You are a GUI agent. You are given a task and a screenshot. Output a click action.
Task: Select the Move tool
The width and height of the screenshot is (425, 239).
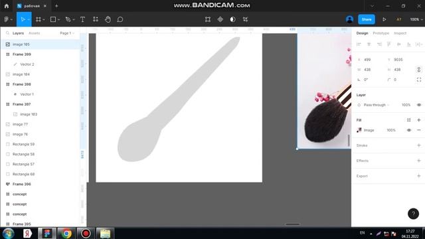pyautogui.click(x=23, y=19)
